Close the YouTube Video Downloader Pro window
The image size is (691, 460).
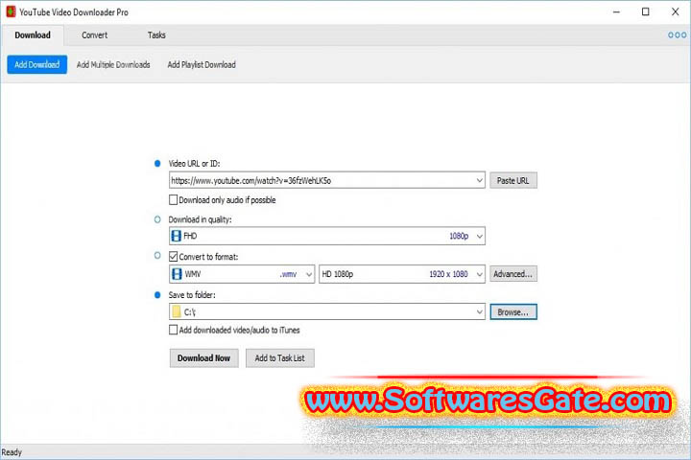click(675, 11)
